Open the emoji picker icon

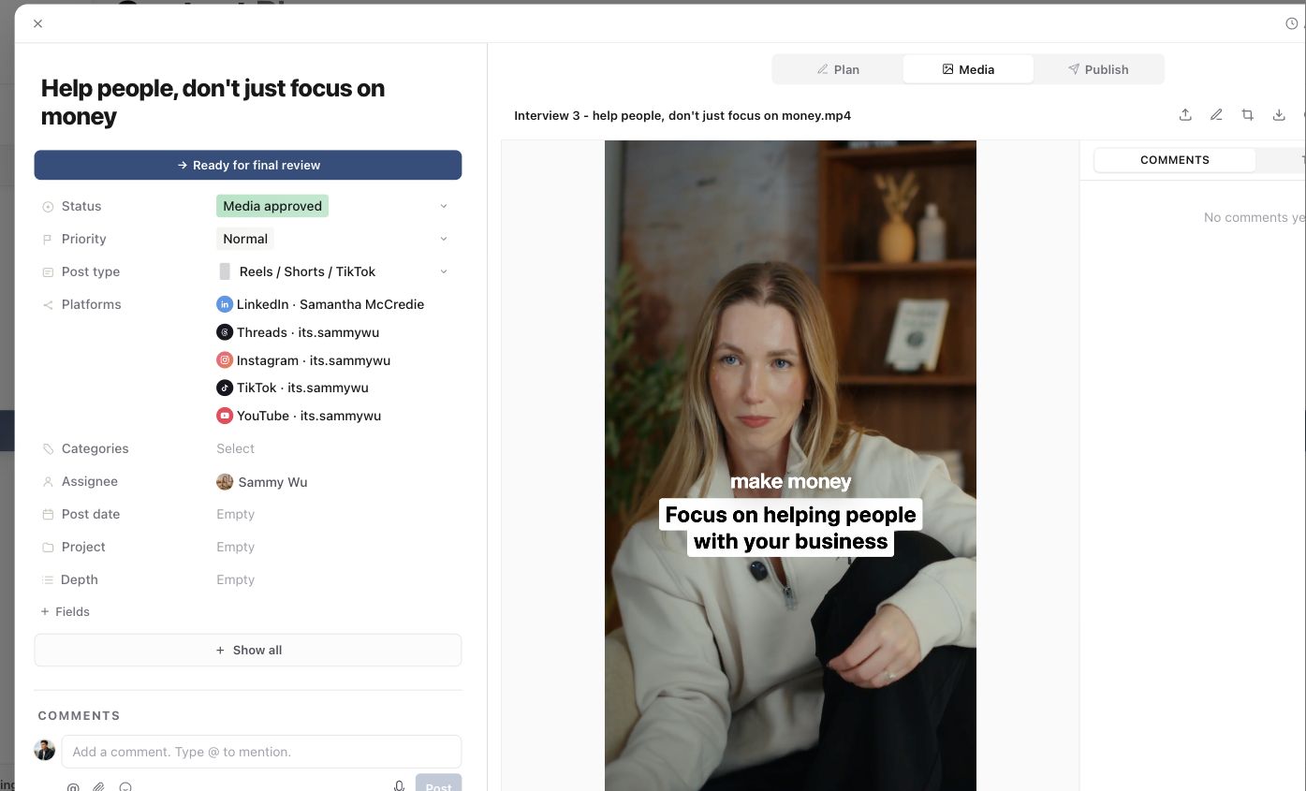pos(125,787)
